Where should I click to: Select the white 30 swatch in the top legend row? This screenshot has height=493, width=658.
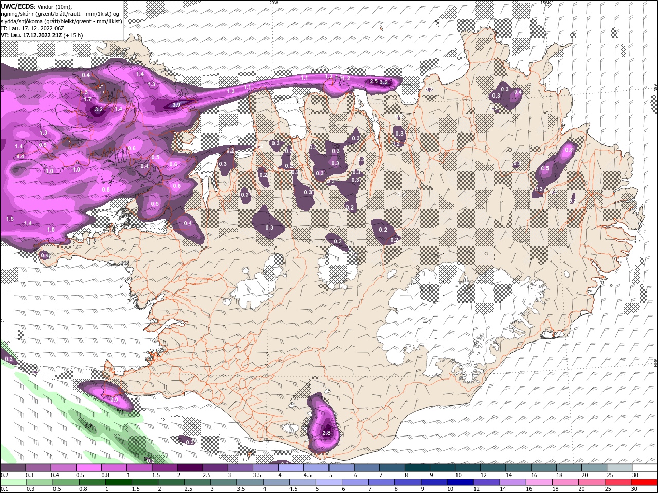coord(645,468)
